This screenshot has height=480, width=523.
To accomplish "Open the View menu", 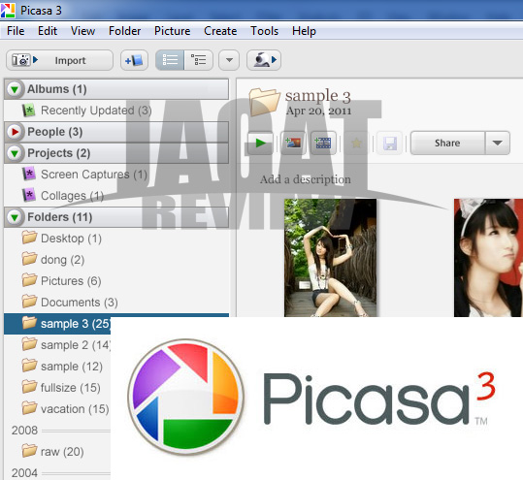I will coord(82,31).
